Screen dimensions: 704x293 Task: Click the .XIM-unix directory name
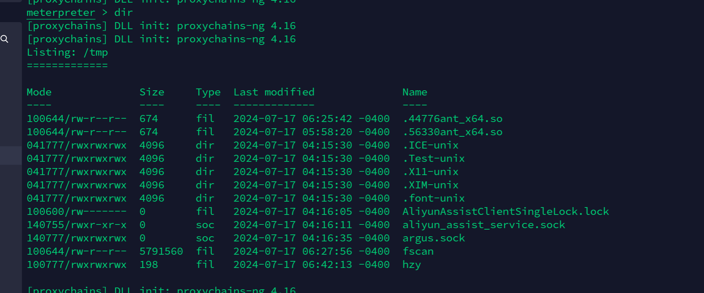pyautogui.click(x=431, y=185)
